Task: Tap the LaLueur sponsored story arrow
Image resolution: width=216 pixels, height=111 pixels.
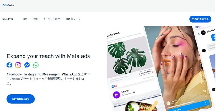Action: 206,103
